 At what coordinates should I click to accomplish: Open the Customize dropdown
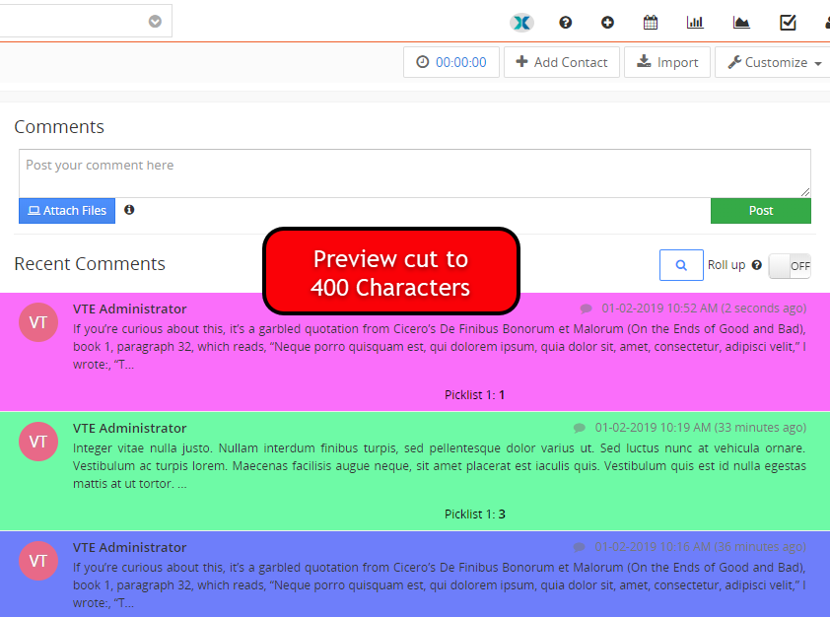pyautogui.click(x=774, y=62)
